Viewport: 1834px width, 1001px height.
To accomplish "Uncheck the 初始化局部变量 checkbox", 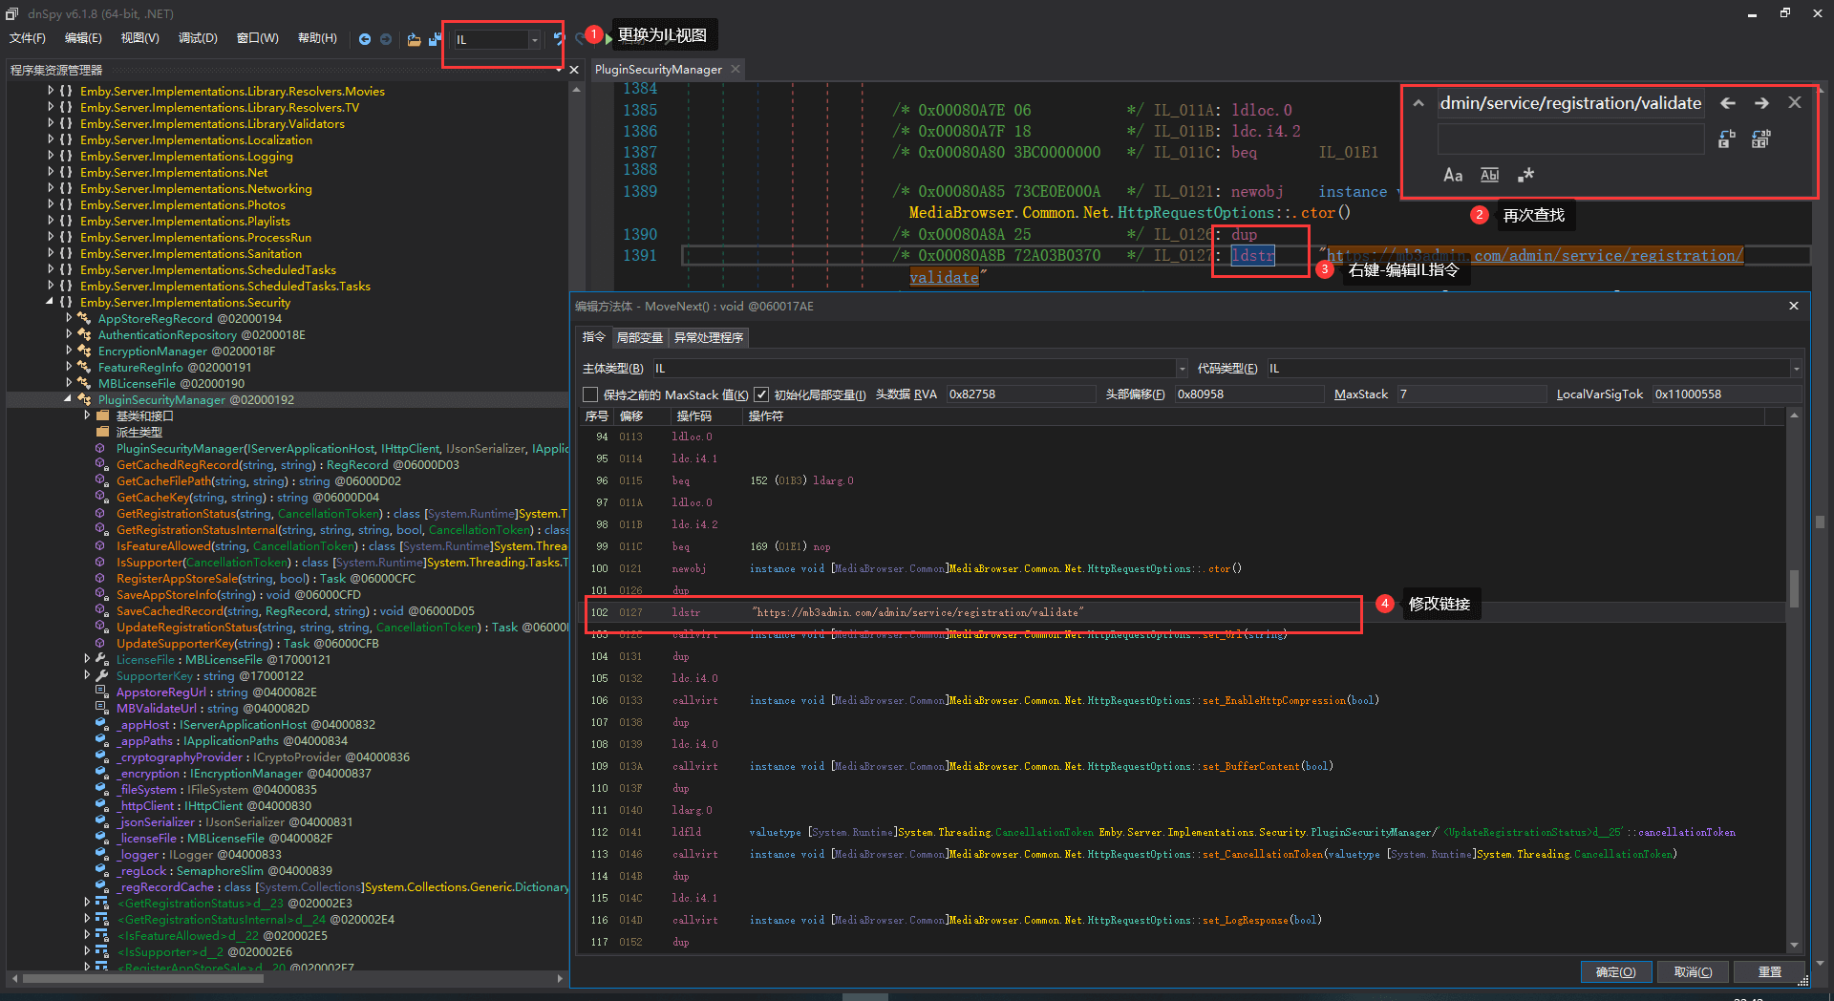I will [x=761, y=394].
